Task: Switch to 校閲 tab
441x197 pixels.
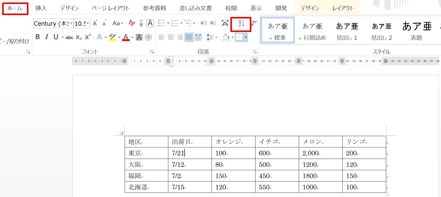Action: click(231, 8)
